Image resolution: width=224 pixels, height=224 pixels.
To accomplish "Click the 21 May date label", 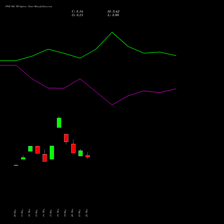I will tap(79, 213).
